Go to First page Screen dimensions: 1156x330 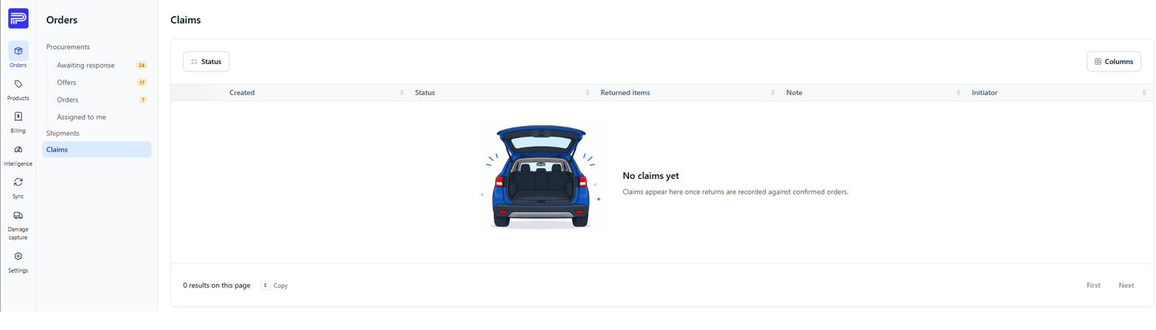(x=1093, y=285)
